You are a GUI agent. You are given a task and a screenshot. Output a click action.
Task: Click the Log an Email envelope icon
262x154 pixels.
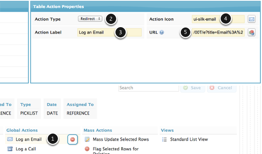pyautogui.click(x=10, y=140)
